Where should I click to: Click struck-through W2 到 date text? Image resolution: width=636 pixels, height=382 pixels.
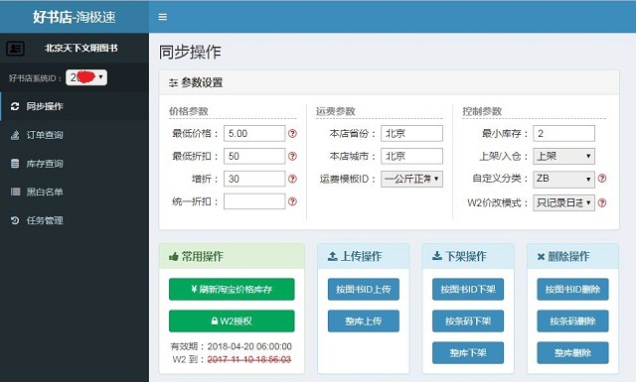pos(249,359)
